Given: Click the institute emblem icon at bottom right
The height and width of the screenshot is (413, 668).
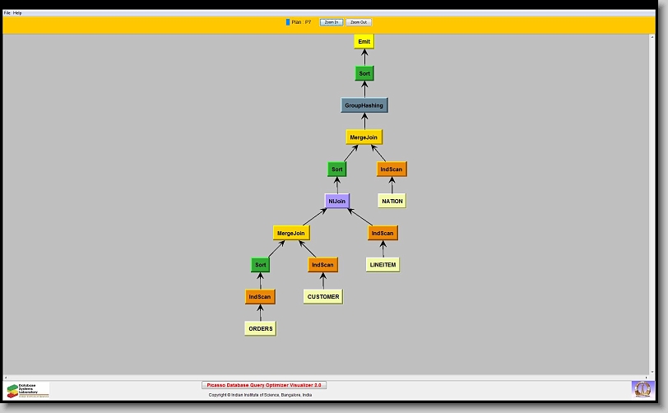Looking at the screenshot, I should coord(641,388).
